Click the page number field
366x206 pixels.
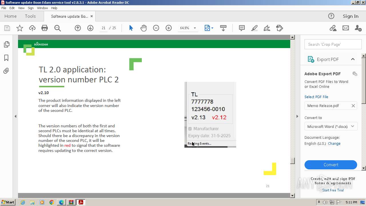[104, 28]
